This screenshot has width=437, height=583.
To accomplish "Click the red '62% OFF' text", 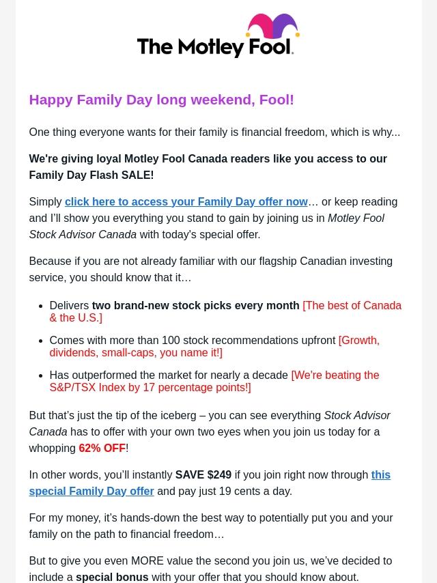I will point(102,448).
